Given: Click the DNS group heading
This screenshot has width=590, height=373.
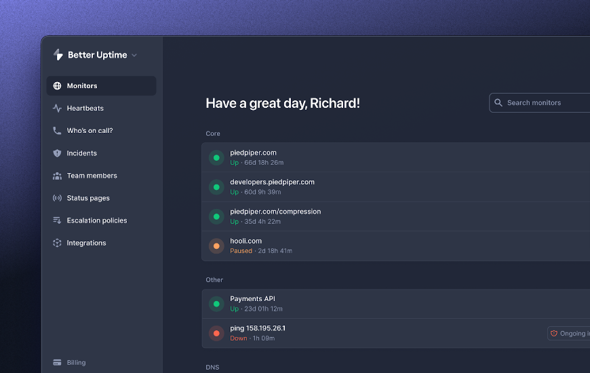Looking at the screenshot, I should click(x=212, y=368).
